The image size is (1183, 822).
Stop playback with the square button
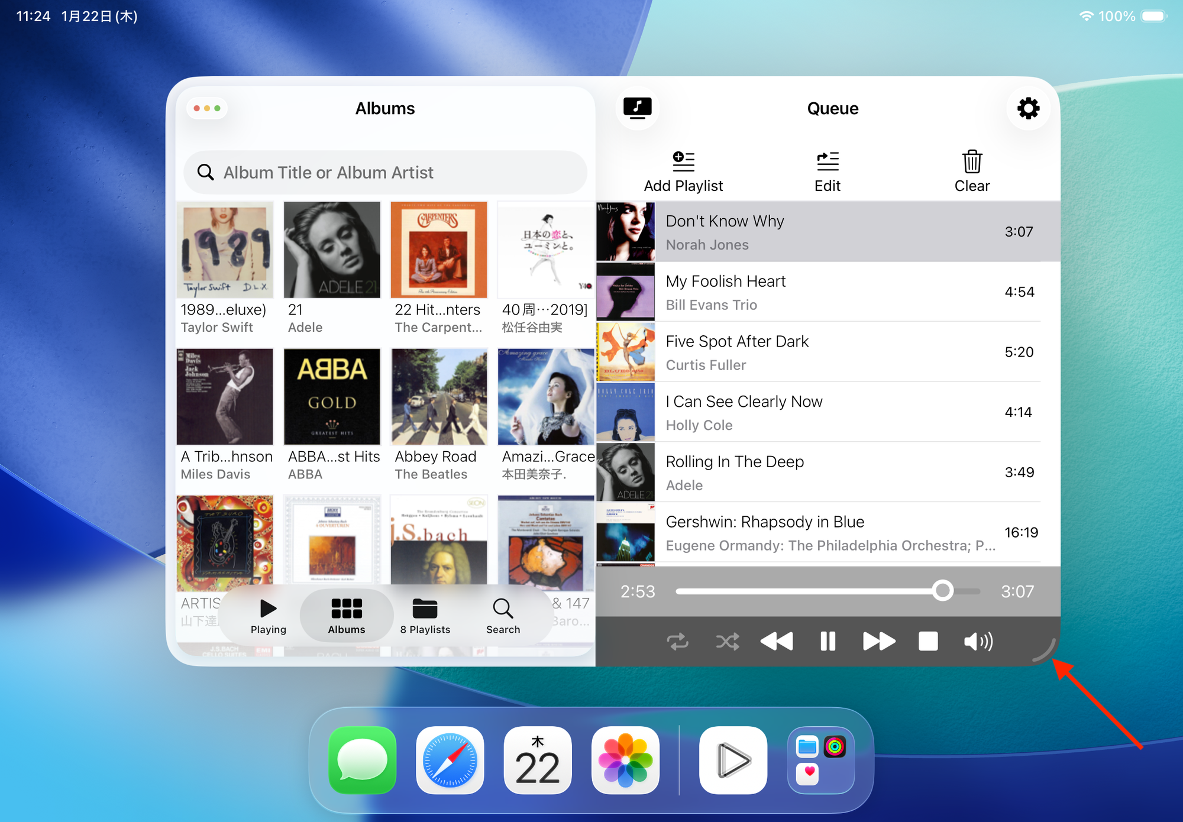coord(928,642)
